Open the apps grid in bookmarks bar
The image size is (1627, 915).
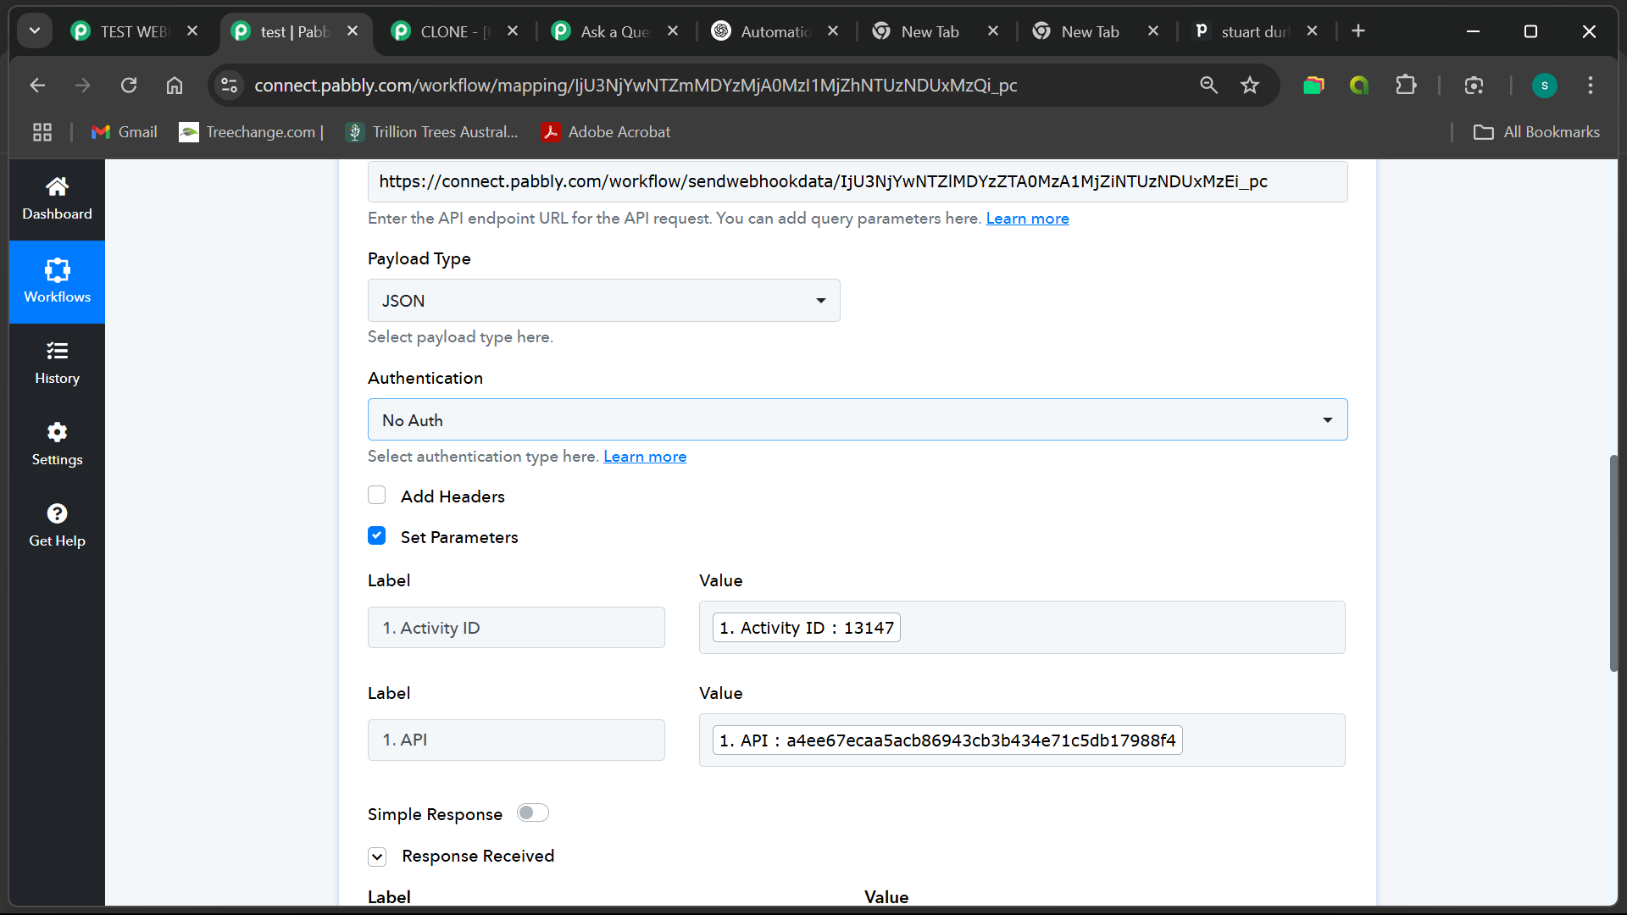pos(42,132)
